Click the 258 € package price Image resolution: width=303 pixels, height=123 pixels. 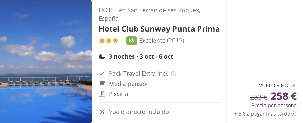click(284, 96)
